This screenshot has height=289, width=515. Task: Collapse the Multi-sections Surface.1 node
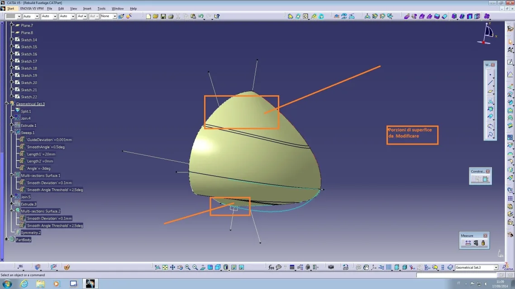(12, 175)
